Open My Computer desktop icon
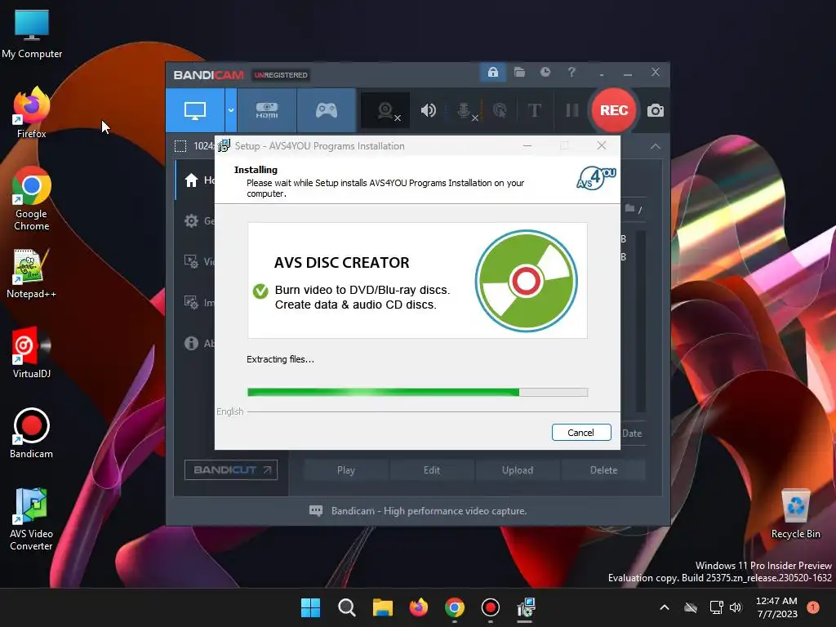 pyautogui.click(x=32, y=33)
